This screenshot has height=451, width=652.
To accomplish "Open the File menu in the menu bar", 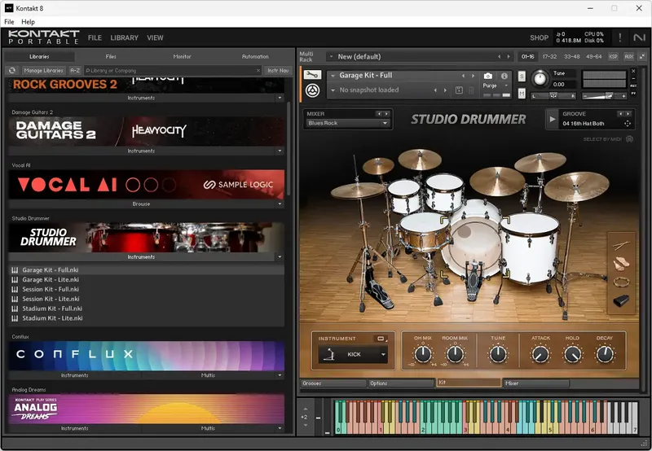I will point(9,22).
